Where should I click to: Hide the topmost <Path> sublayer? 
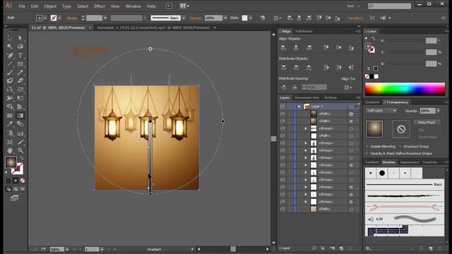tap(282, 114)
